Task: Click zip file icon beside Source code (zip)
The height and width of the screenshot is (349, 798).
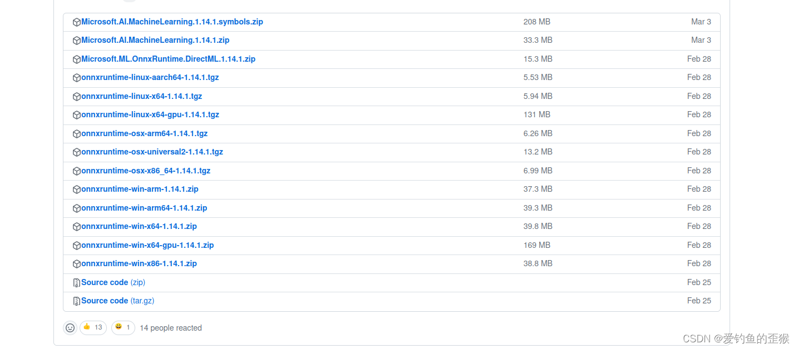Action: click(77, 283)
